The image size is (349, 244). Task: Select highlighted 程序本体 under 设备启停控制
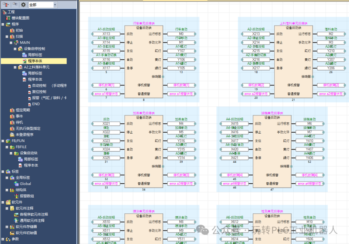35,61
